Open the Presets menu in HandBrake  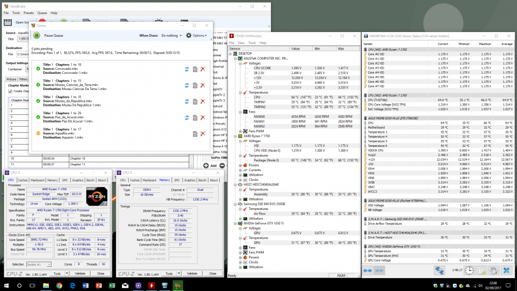tap(28, 12)
